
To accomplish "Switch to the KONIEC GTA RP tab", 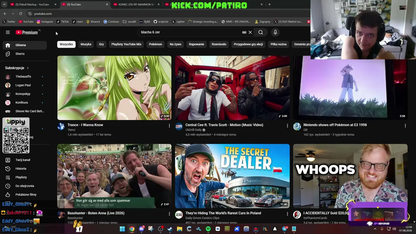I will point(136,5).
